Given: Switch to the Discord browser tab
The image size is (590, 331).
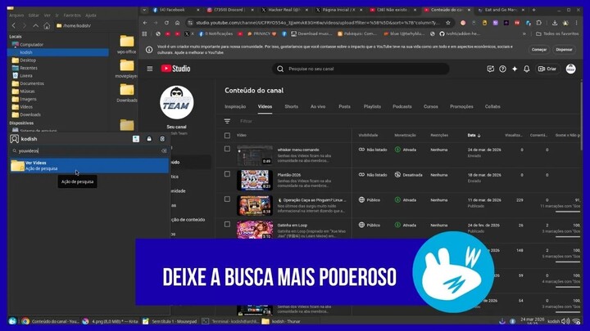Looking at the screenshot, I should 230,10.
